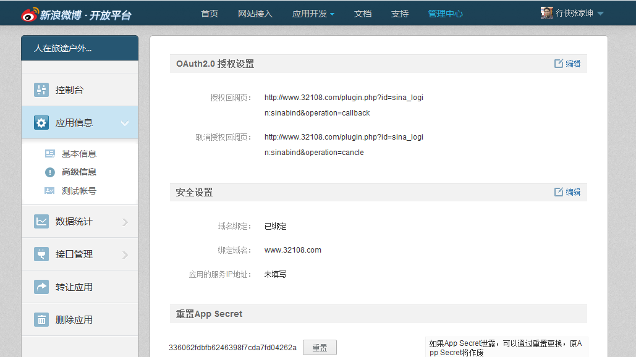636x357 pixels.
Task: Select 基本信息 in the sidebar
Action: [78, 154]
